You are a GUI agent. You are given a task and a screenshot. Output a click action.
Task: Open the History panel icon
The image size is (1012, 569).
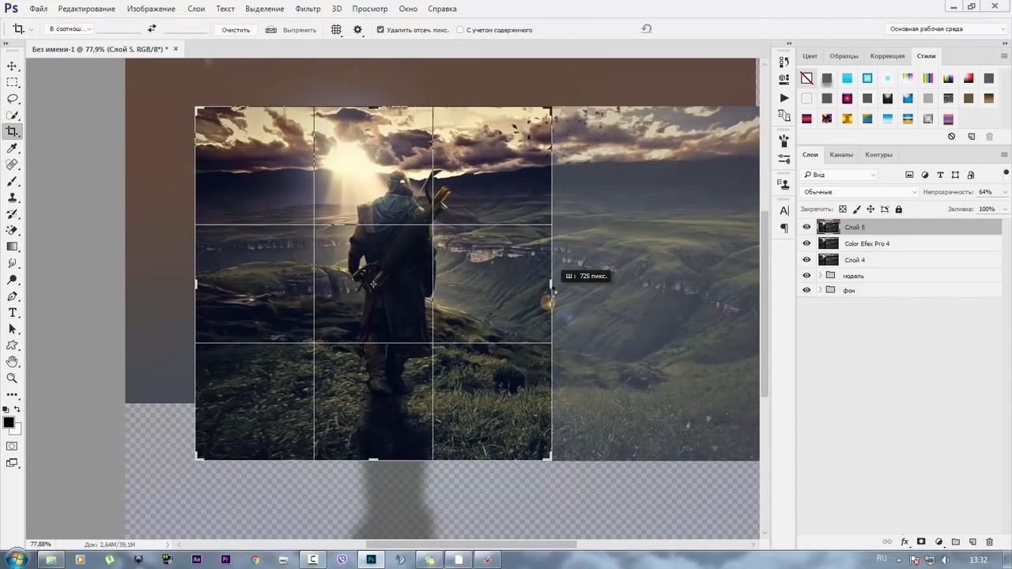pyautogui.click(x=784, y=62)
